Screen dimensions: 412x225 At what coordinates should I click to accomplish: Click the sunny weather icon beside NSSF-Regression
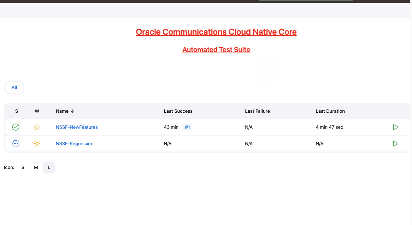(37, 143)
